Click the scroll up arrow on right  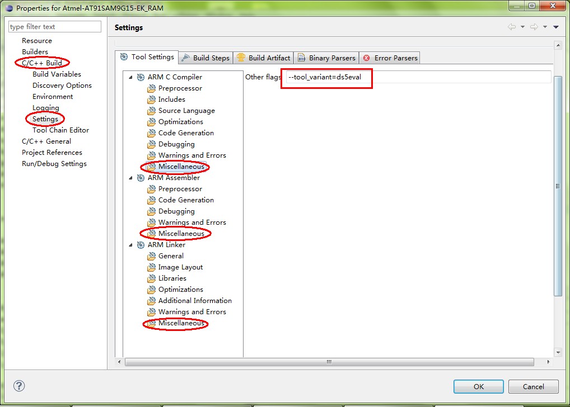558,45
